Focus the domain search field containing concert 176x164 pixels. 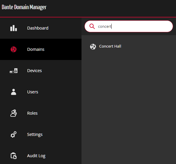(x=129, y=26)
